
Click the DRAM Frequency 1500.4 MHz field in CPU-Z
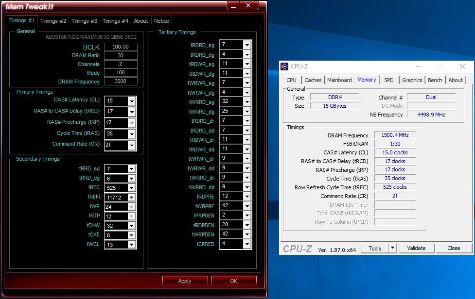pos(395,135)
